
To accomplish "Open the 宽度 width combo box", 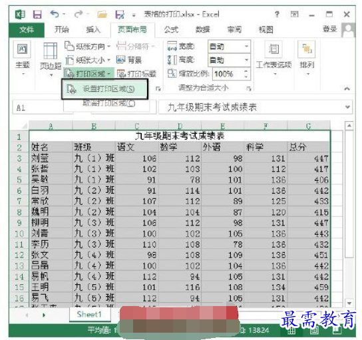I will (x=229, y=47).
